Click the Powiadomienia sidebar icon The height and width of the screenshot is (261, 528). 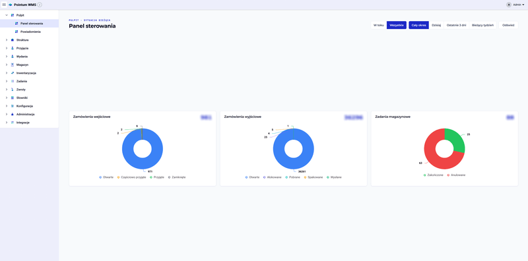tap(16, 32)
